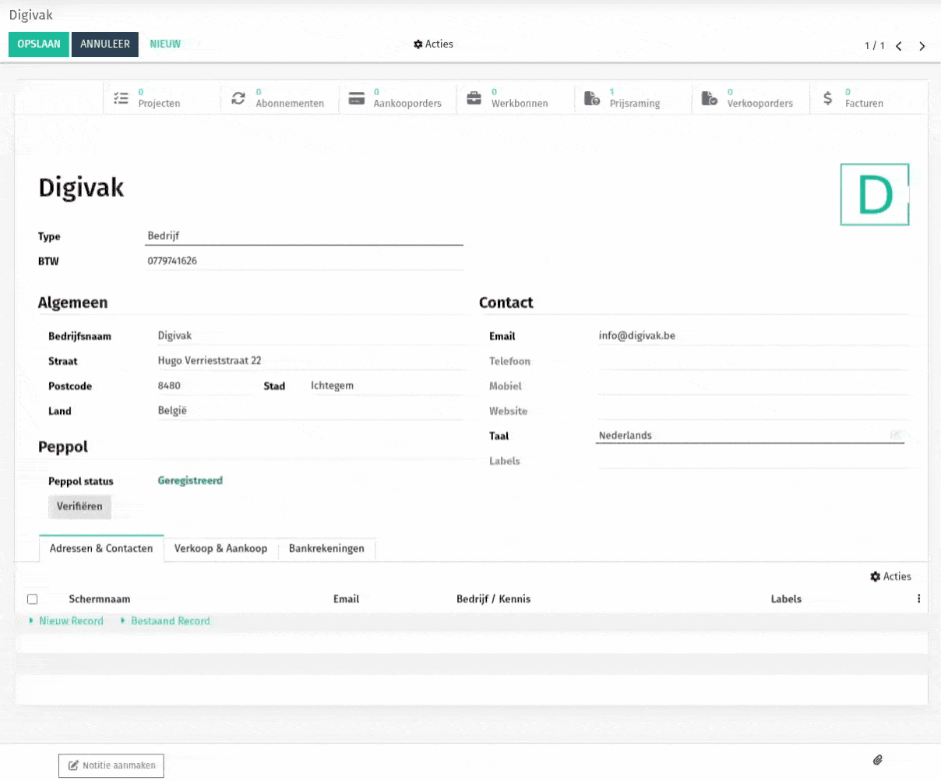Open the top Acties menu
The image size is (941, 781).
coord(433,44)
